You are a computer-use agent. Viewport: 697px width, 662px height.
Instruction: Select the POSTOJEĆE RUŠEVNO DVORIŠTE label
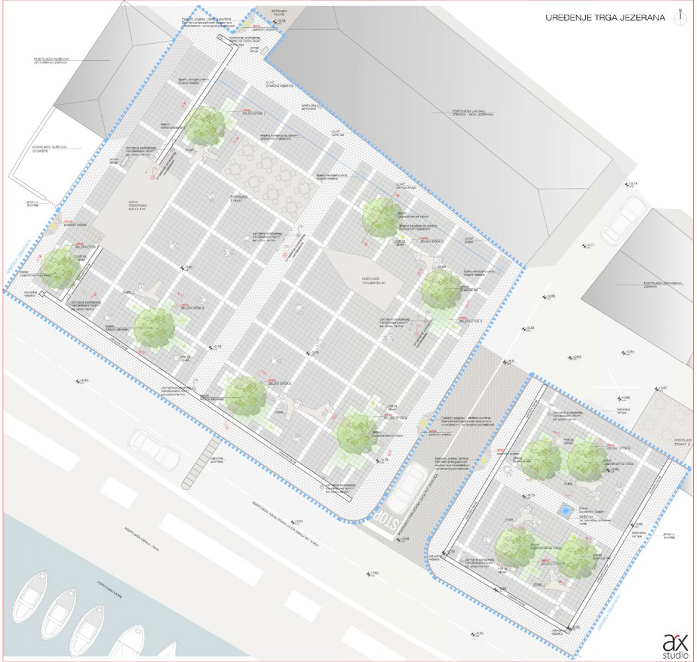tap(50, 149)
